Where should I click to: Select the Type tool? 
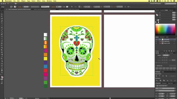(x=2, y=23)
